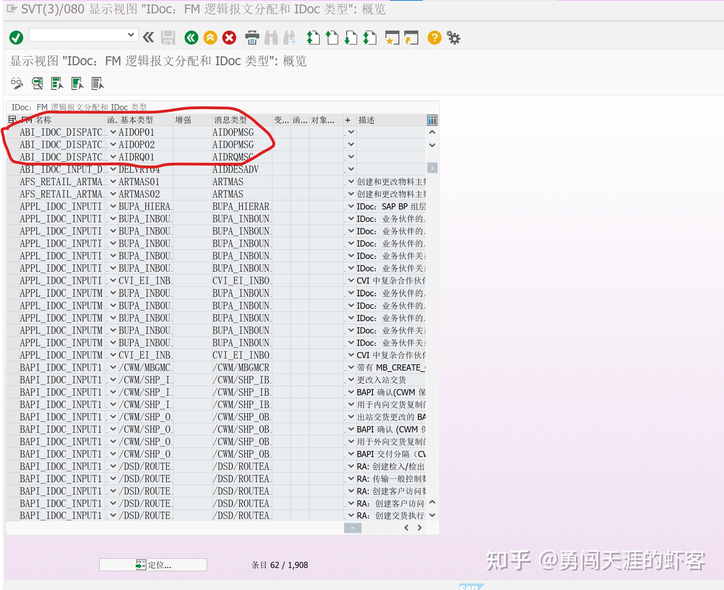
Task: Open direction dropdown in AIDOP02 row
Action: point(351,144)
